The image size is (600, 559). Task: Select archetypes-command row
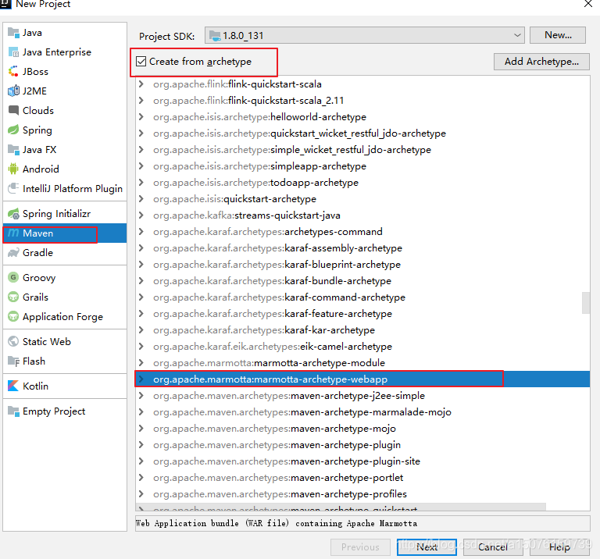click(x=362, y=232)
